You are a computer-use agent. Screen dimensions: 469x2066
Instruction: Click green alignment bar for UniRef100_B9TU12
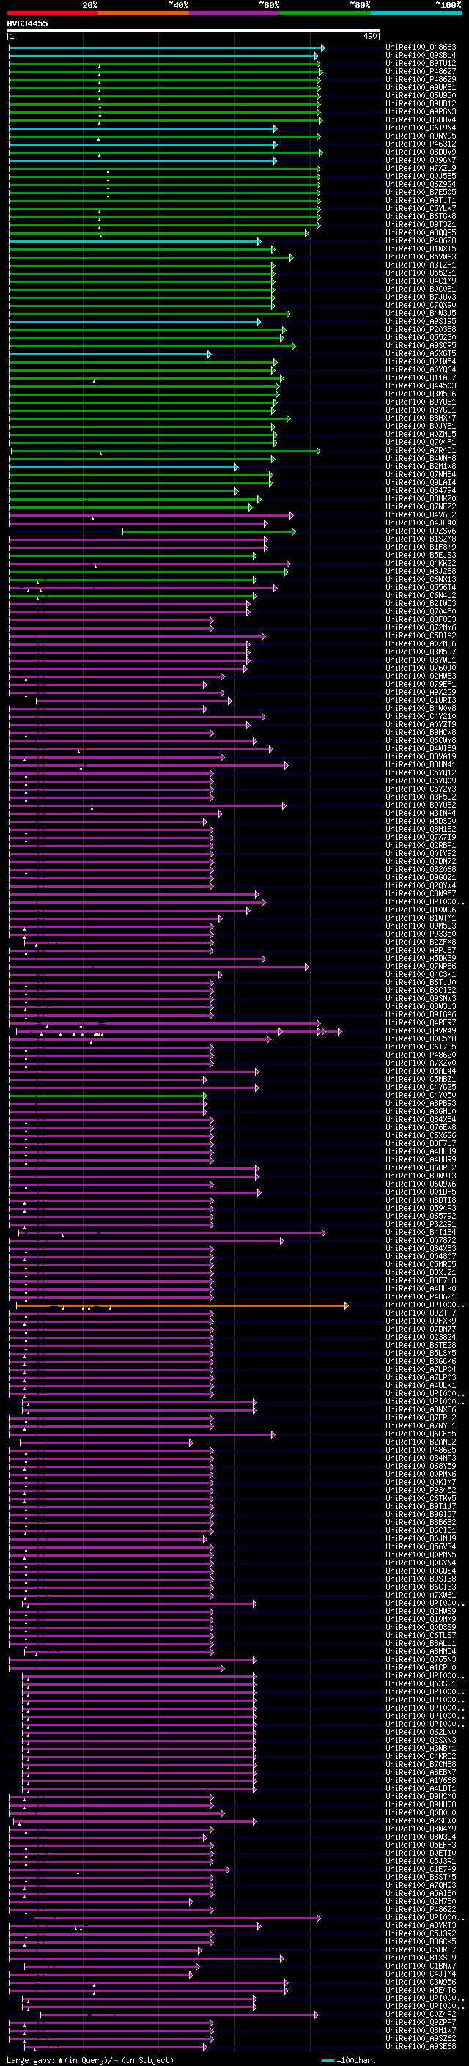pyautogui.click(x=164, y=64)
